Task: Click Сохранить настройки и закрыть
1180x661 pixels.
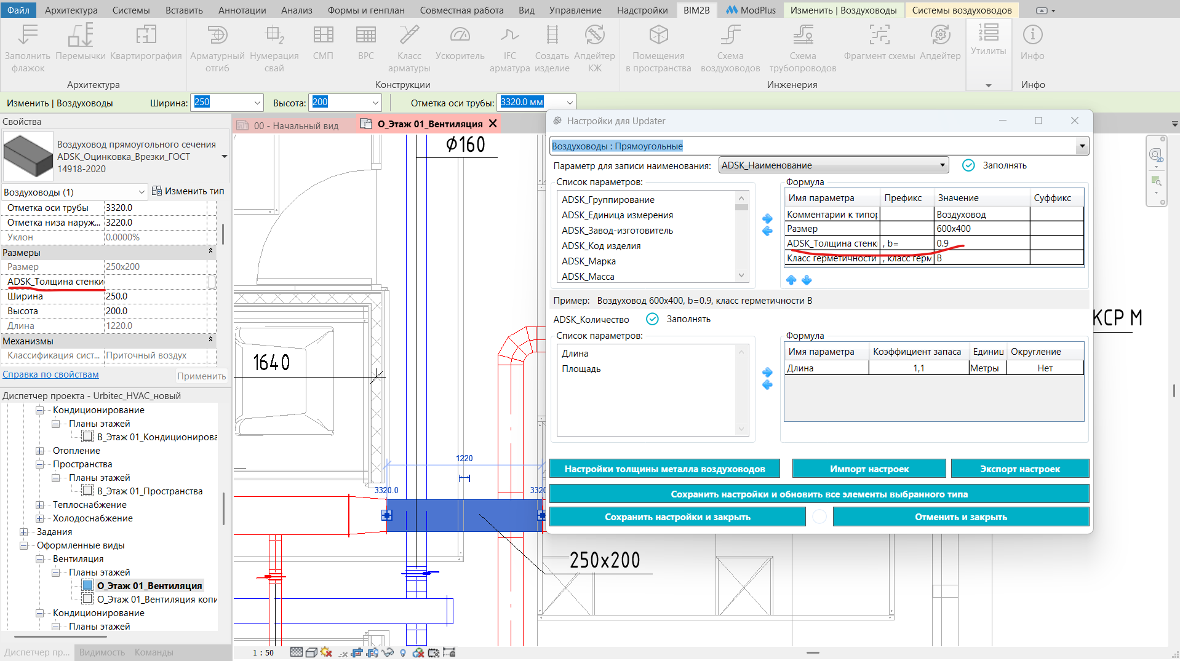Action: (x=677, y=517)
